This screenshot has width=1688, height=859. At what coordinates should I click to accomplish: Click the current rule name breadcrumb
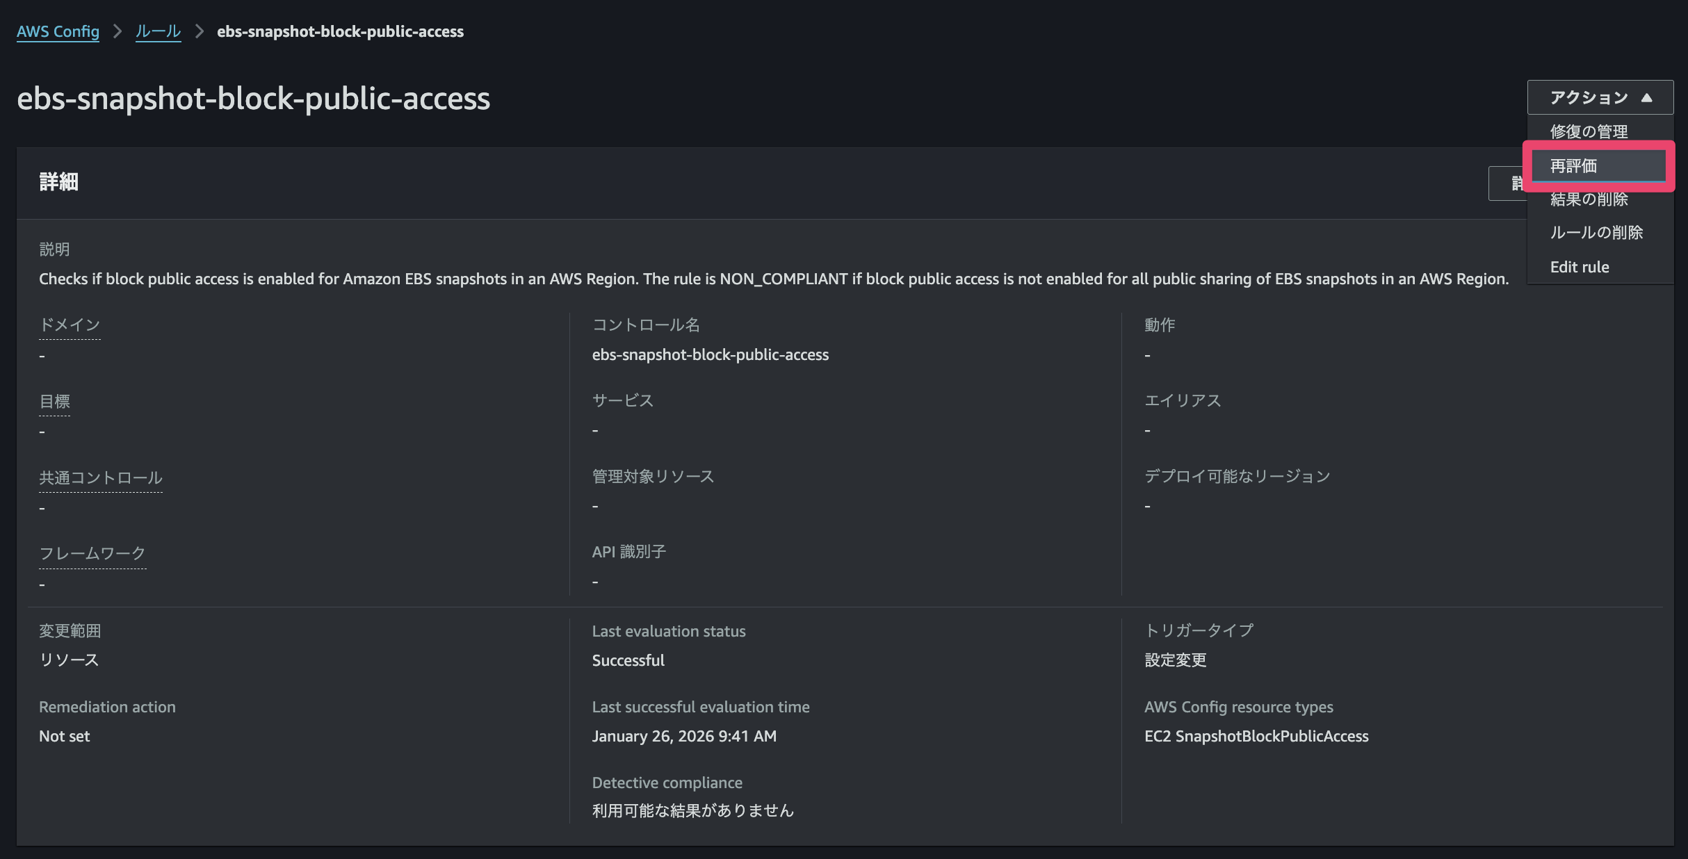(x=340, y=31)
